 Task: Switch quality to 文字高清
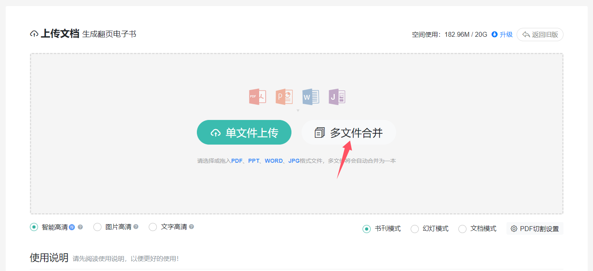pyautogui.click(x=153, y=227)
